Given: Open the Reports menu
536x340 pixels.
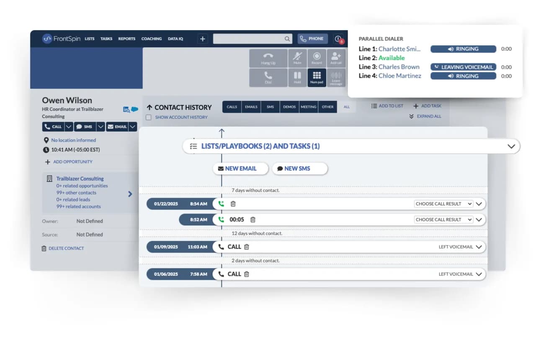Looking at the screenshot, I should [x=126, y=39].
